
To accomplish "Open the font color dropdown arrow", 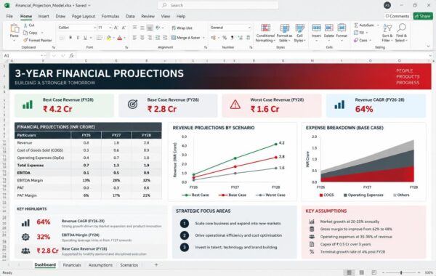I will [124, 38].
